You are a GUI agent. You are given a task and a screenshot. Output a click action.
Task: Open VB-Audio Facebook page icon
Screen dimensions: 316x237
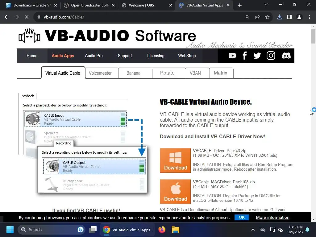[x=245, y=56]
